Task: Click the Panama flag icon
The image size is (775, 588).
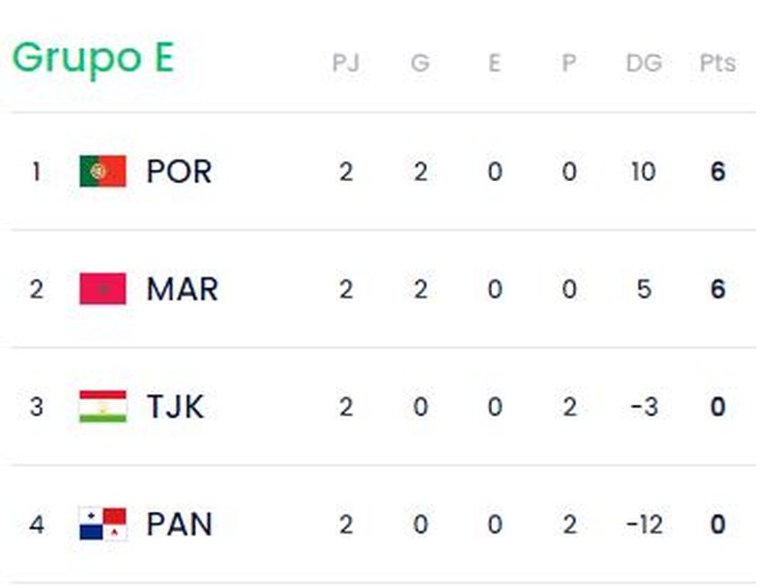Action: point(102,524)
